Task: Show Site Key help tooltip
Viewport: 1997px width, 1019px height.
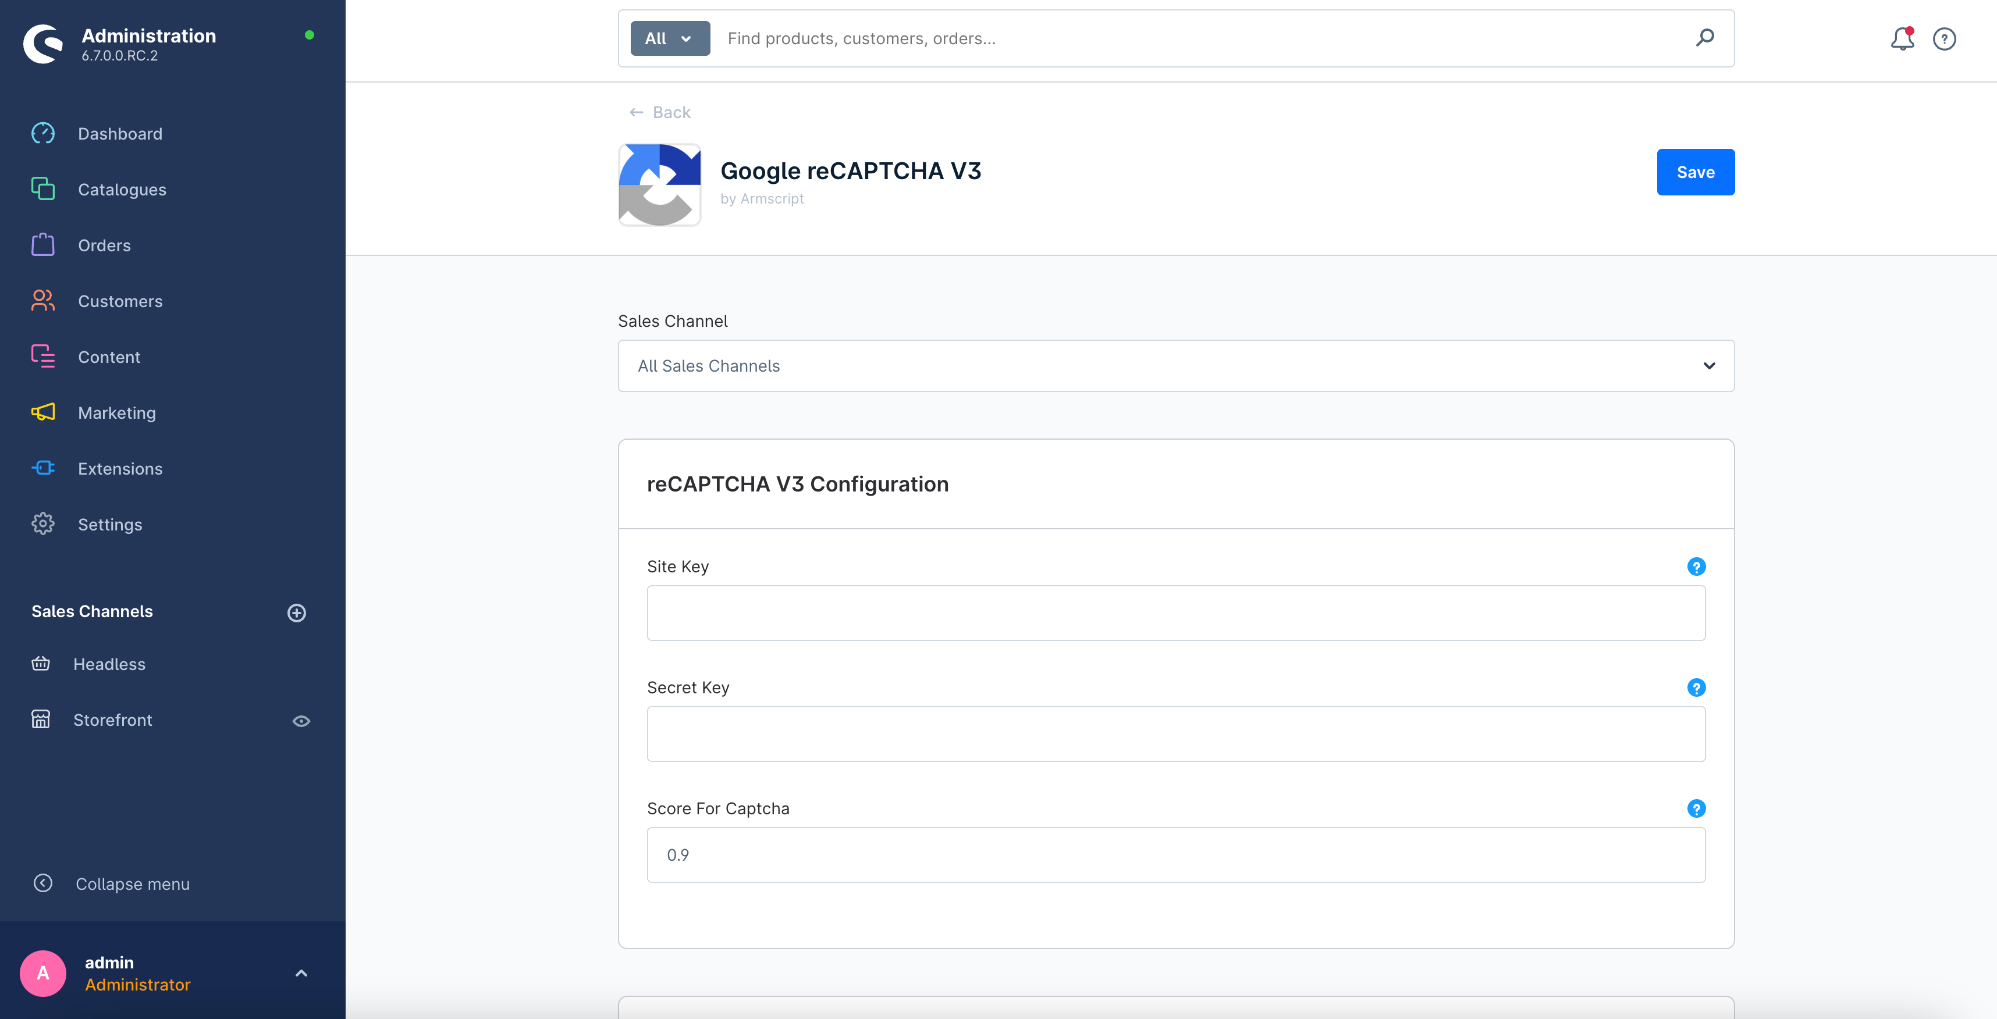Action: (x=1696, y=566)
